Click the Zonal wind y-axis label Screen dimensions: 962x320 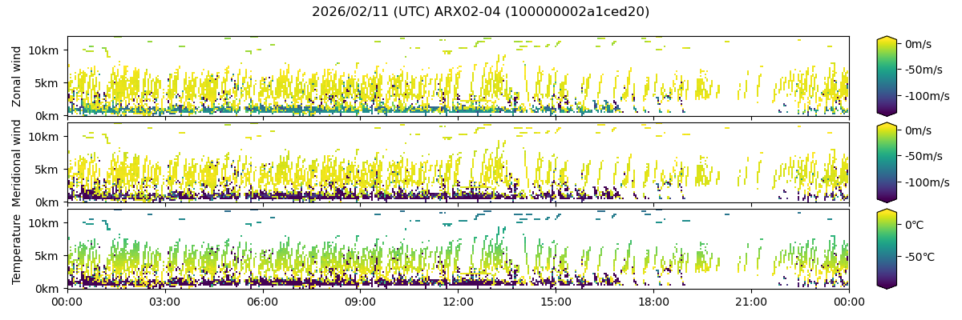17,76
